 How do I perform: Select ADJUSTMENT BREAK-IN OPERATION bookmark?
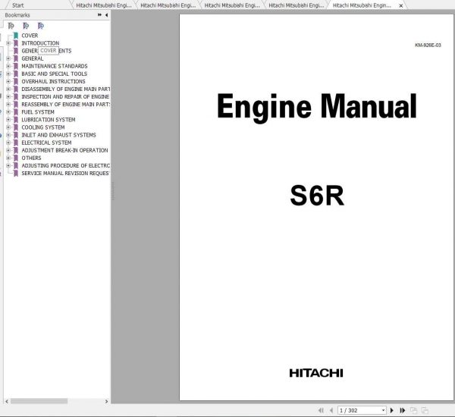[64, 150]
